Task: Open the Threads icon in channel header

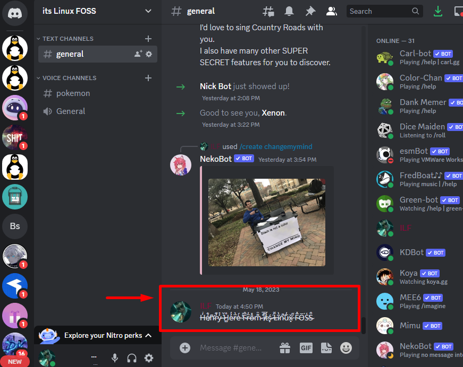Action: tap(268, 12)
